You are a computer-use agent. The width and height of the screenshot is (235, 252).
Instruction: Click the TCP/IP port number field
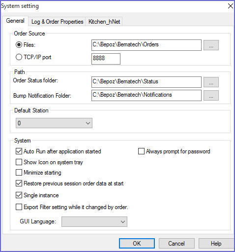(x=106, y=59)
